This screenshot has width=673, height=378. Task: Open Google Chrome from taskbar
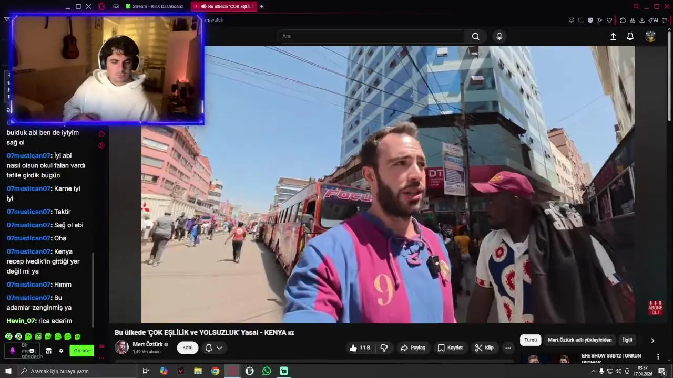coord(215,371)
